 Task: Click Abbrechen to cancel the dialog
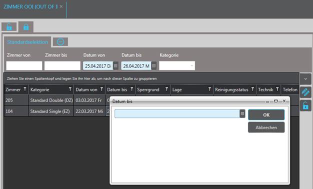coord(266,127)
